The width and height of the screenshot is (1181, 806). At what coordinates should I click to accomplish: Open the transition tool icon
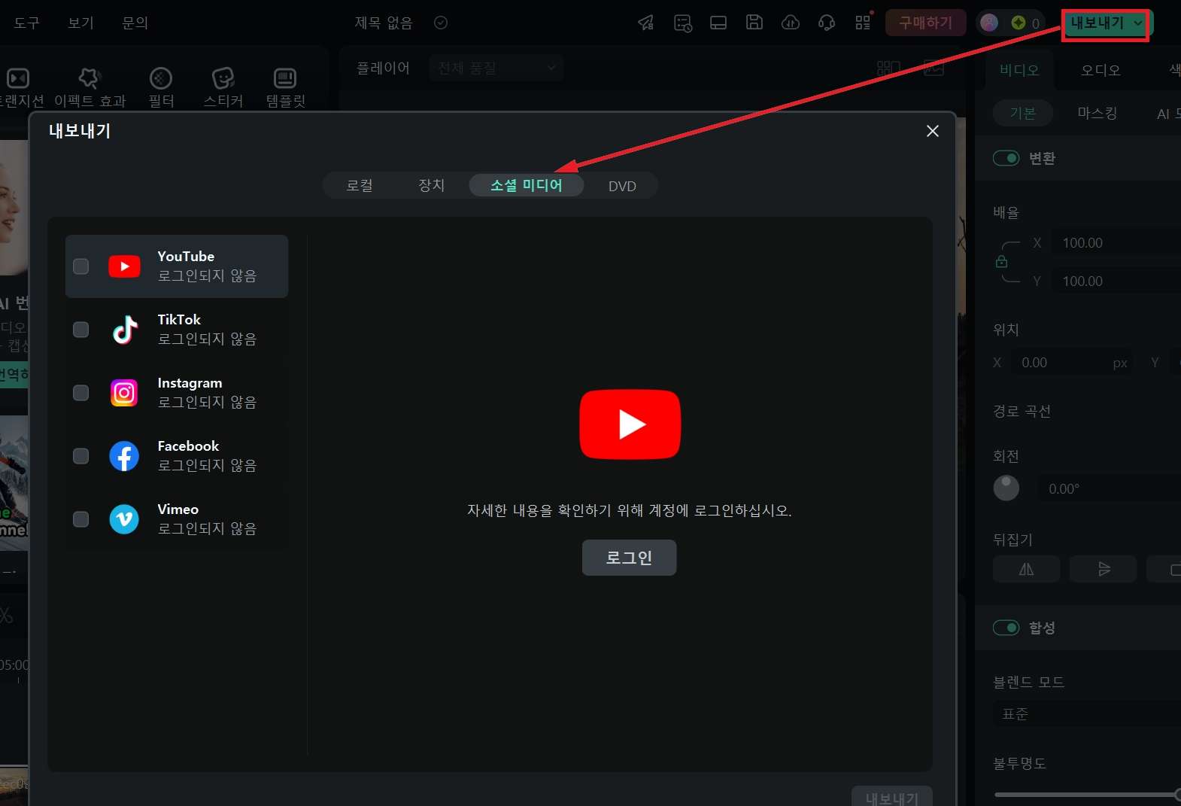pos(18,78)
